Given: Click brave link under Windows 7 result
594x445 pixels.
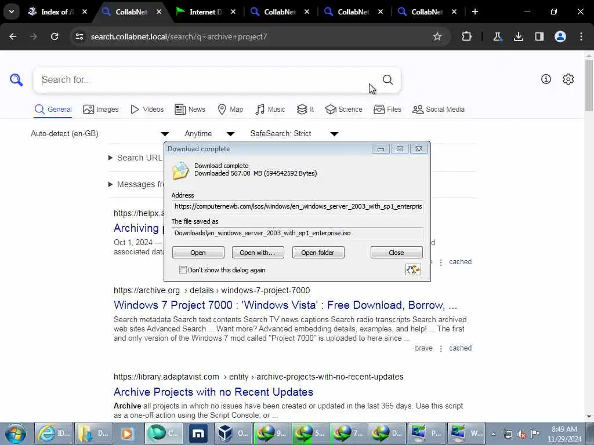Looking at the screenshot, I should [423, 348].
